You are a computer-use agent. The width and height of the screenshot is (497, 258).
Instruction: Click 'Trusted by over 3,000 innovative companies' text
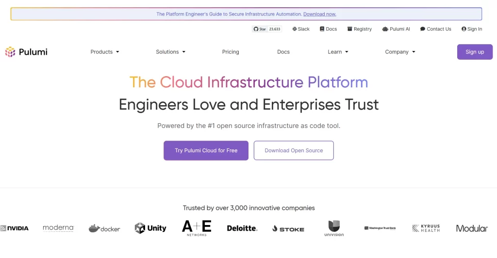[x=248, y=208]
